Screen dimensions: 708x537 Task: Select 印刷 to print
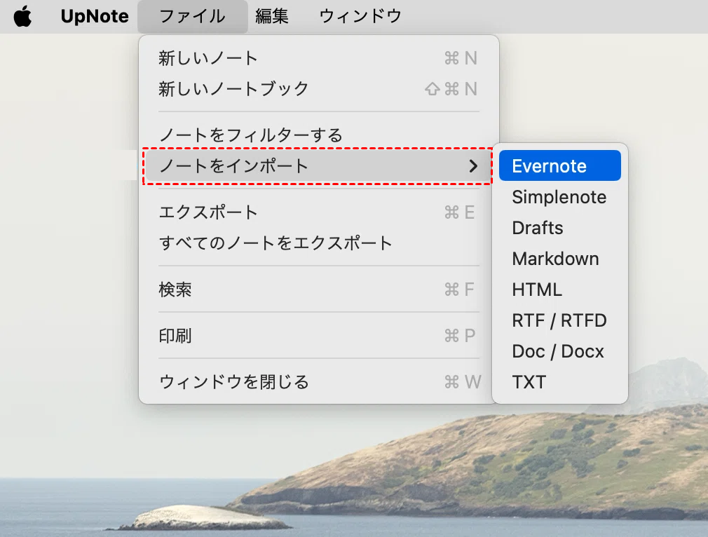pyautogui.click(x=318, y=336)
